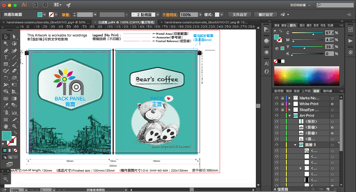Hide the Marks-No... layer via eye icon
This screenshot has width=356, height=192.
(276, 98)
